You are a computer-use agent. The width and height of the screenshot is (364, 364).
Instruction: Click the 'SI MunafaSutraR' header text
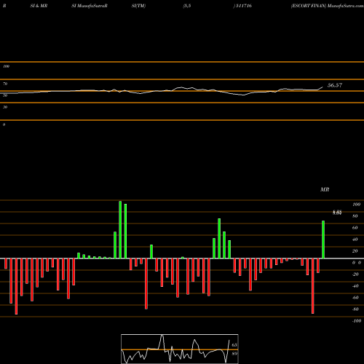tap(90, 6)
